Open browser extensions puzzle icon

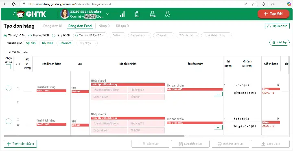pos(264,4)
